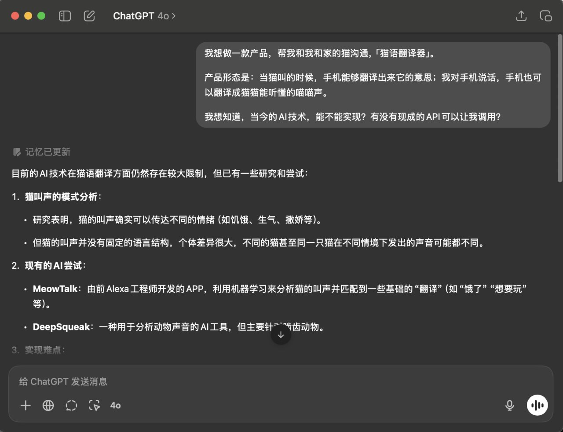This screenshot has height=432, width=563.
Task: Start a new chat with compose icon
Action: point(89,16)
